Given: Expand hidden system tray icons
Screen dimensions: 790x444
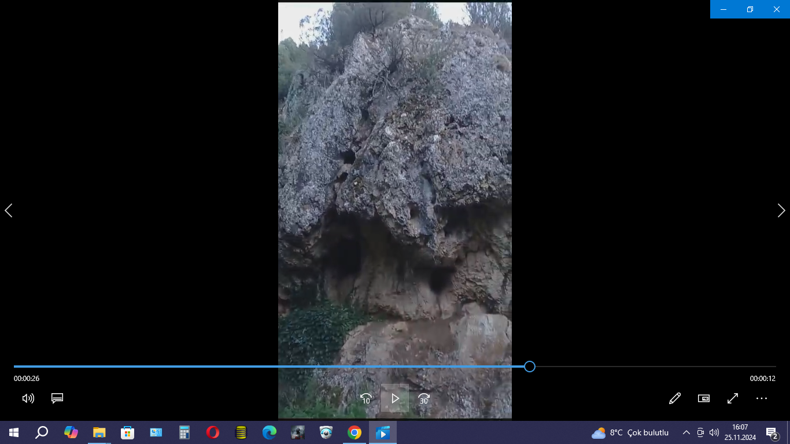Looking at the screenshot, I should tap(686, 432).
